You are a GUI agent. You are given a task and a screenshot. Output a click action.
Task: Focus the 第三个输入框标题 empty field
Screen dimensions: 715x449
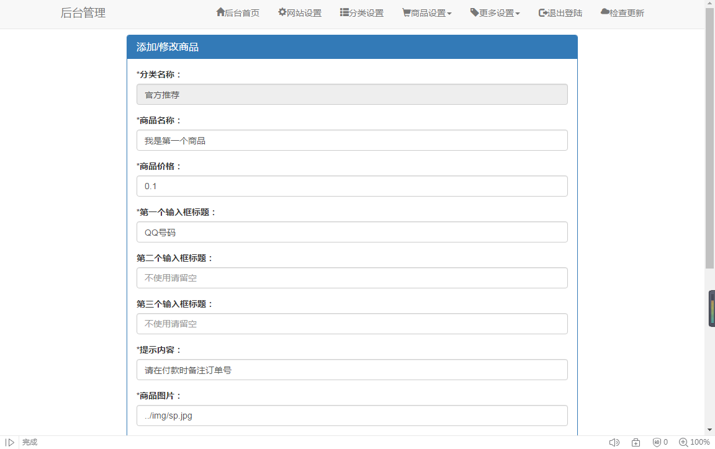click(352, 324)
